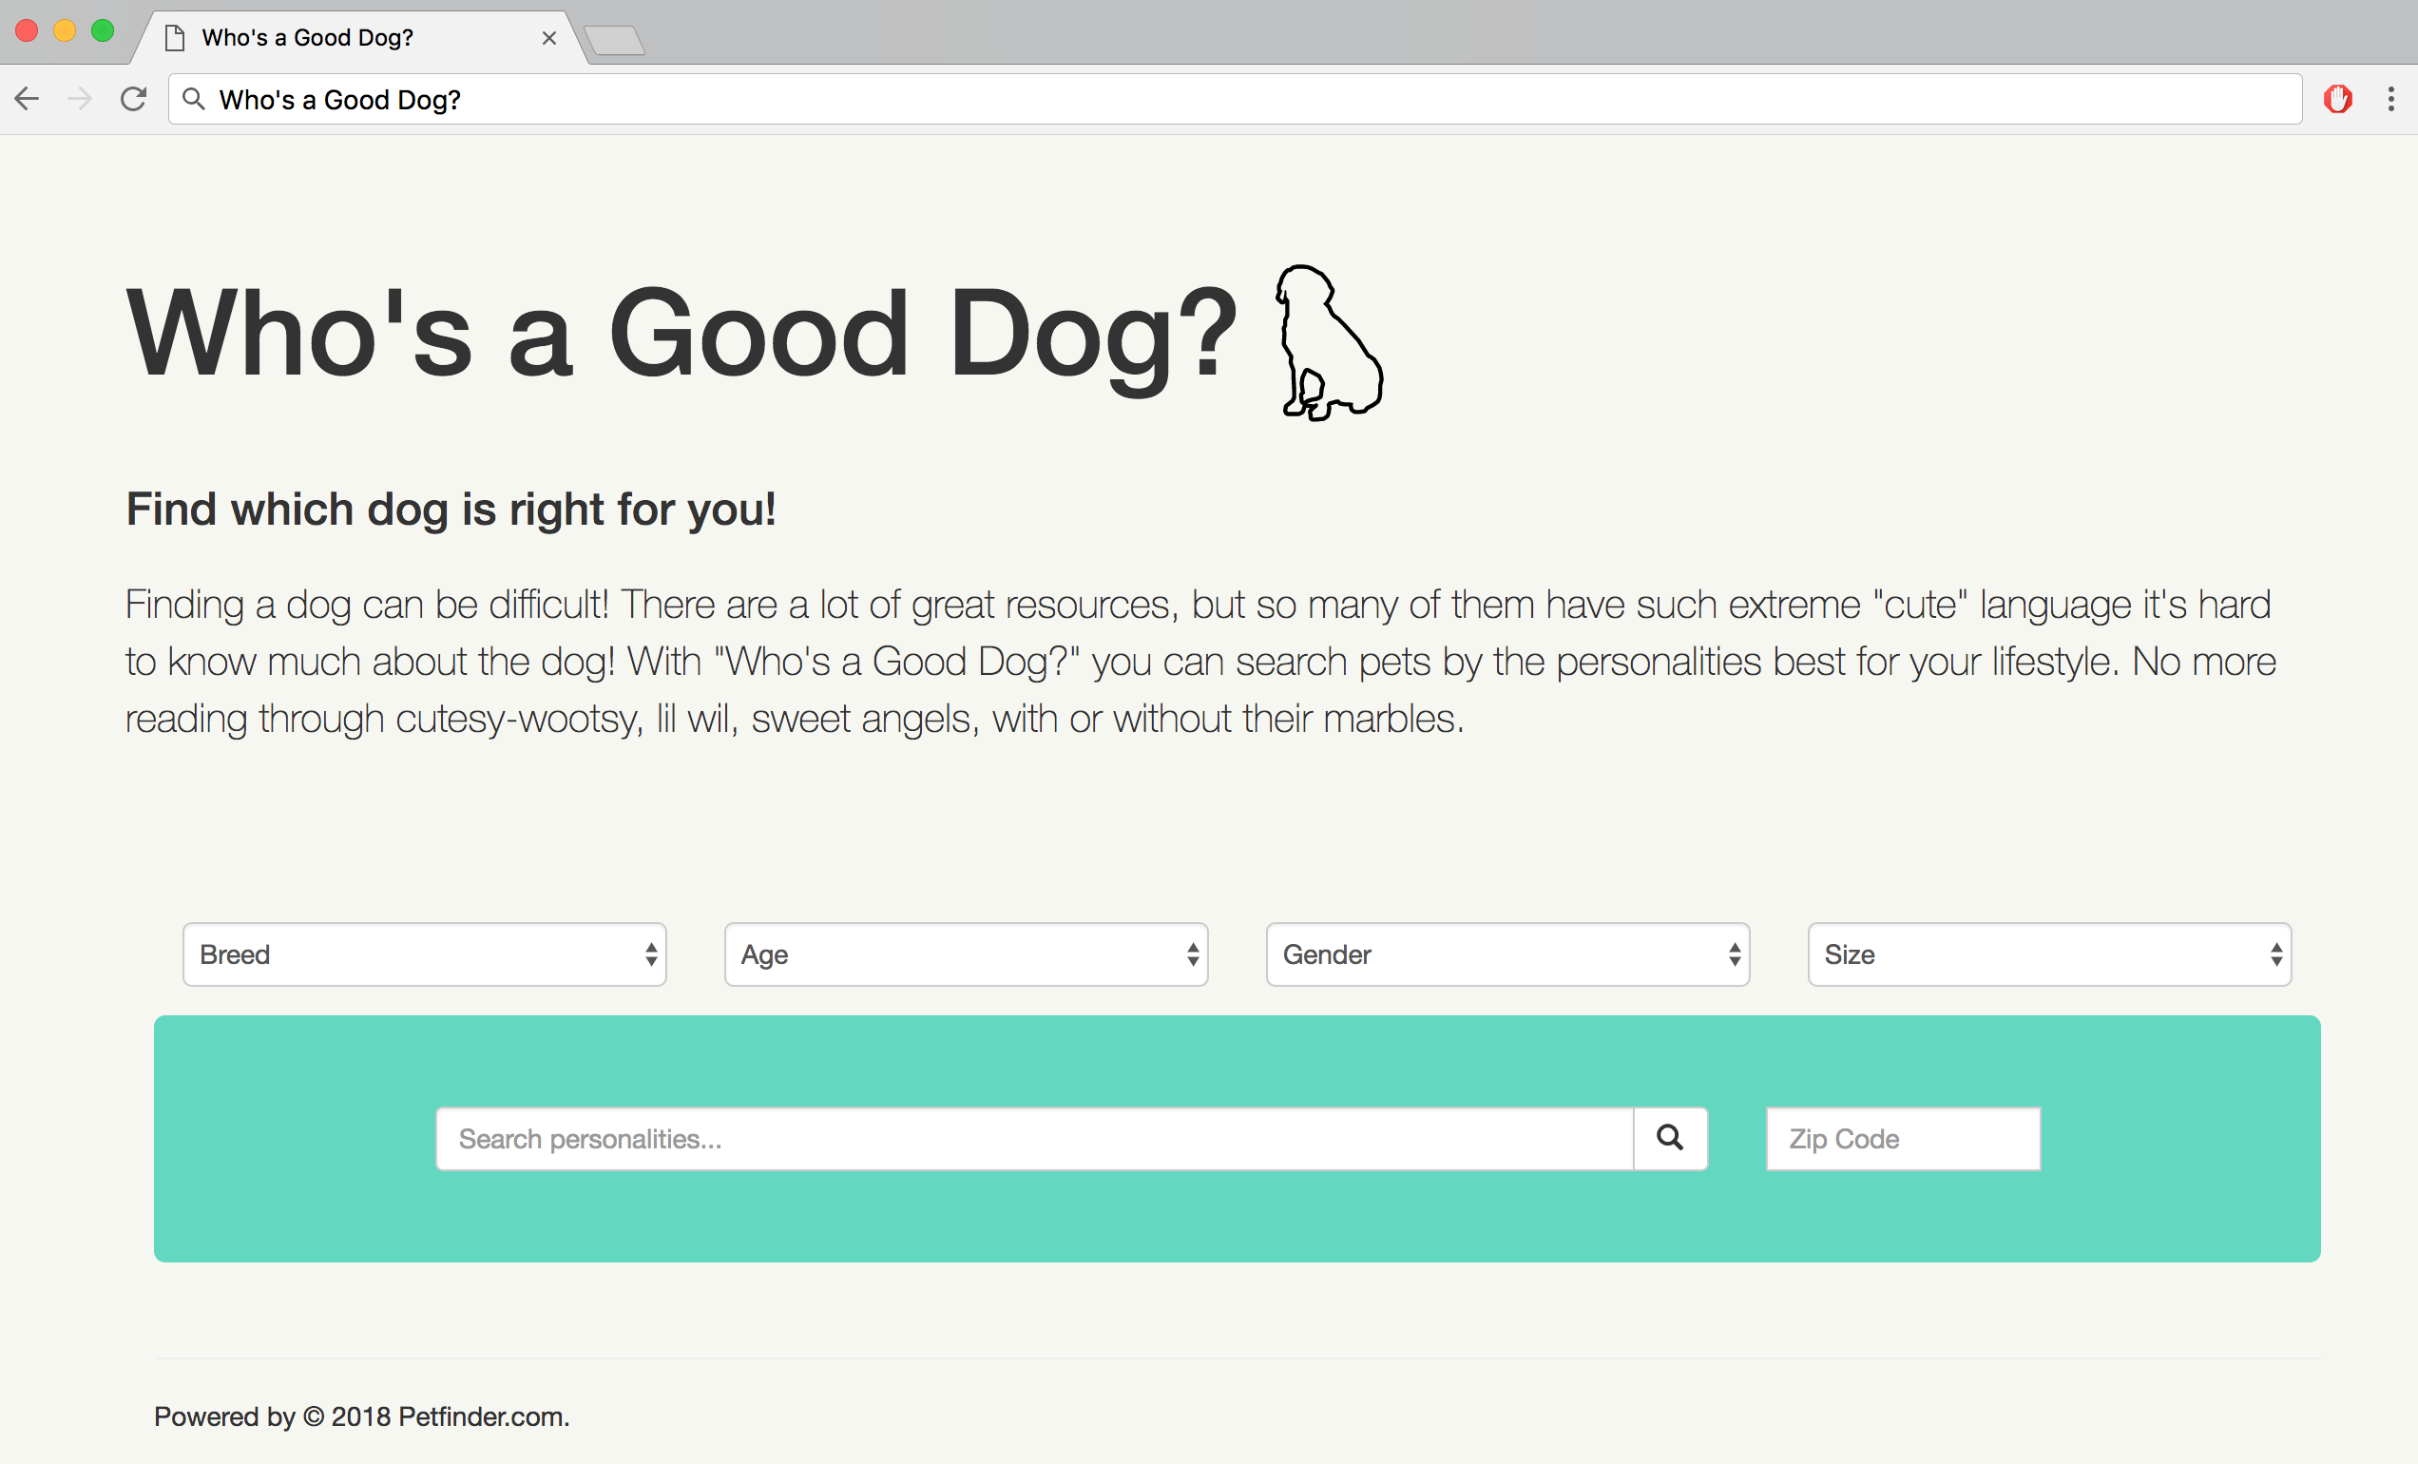
Task: Click the dog outline logo icon
Action: (x=1329, y=341)
